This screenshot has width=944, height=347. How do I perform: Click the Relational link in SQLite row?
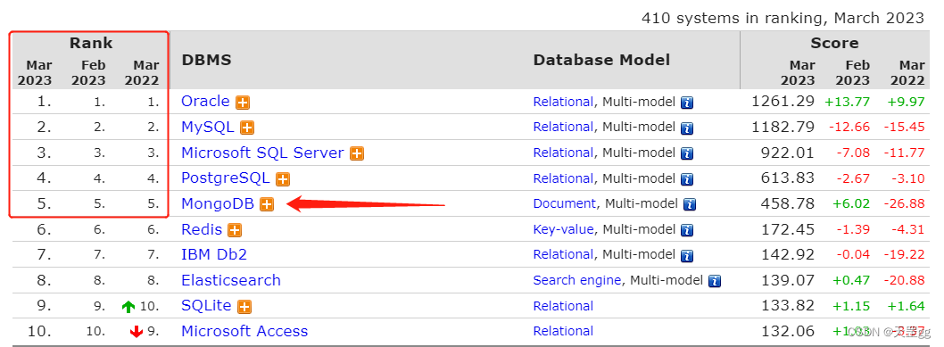tap(563, 305)
